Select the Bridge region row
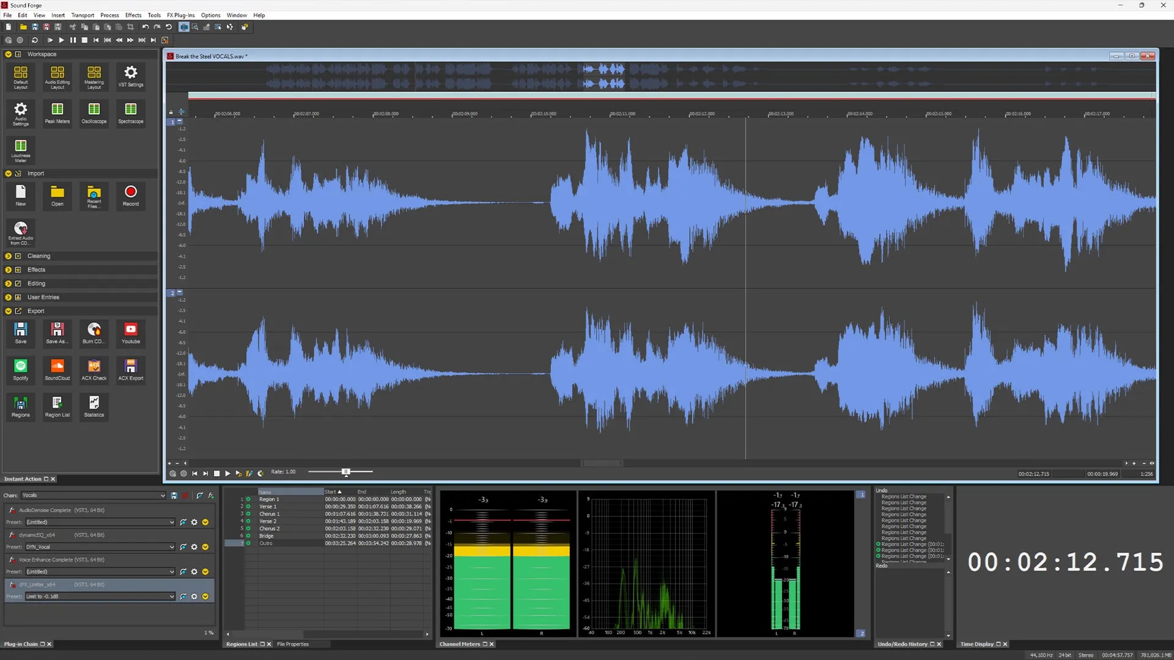1174x660 pixels. (267, 536)
